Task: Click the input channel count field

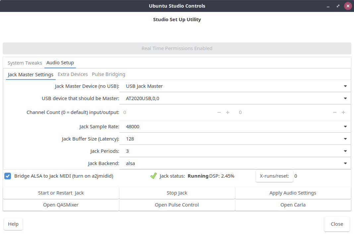Action: [167, 112]
